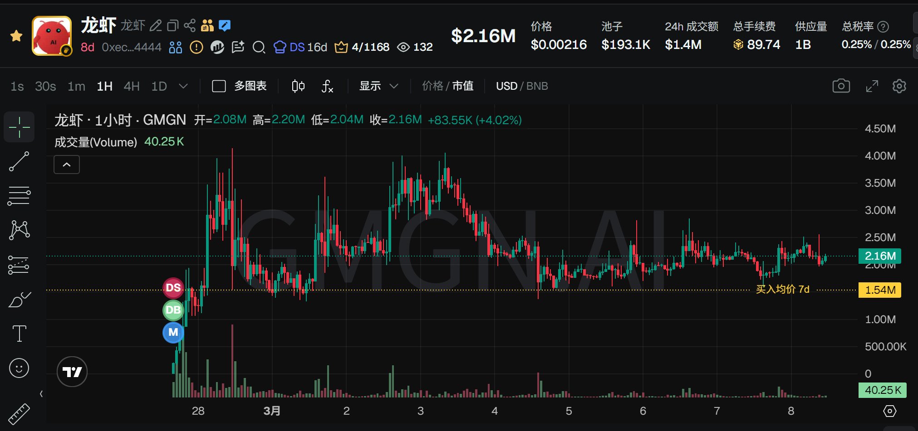Screen dimensions: 918x431
Task: Open chart settings gear
Action: pos(899,86)
